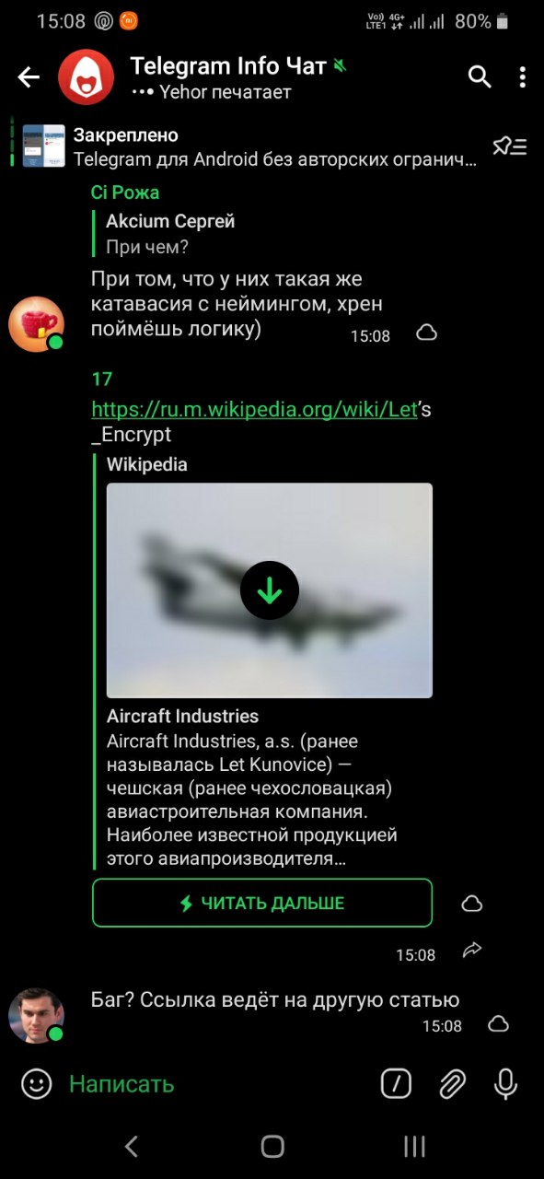Forward the Wikipedia message with the share arrow
The height and width of the screenshot is (1179, 544).
472,950
